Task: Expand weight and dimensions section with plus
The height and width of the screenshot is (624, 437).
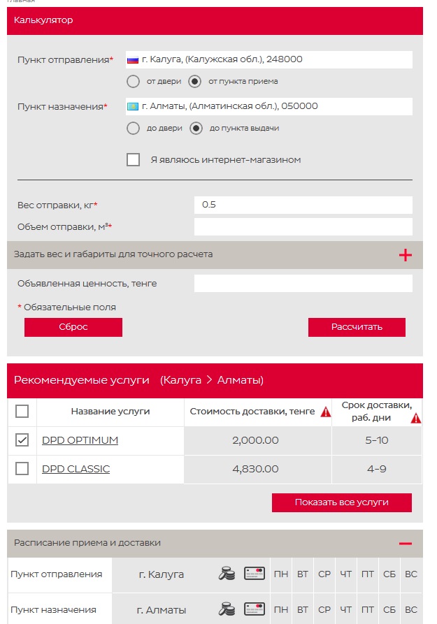Action: pyautogui.click(x=405, y=255)
